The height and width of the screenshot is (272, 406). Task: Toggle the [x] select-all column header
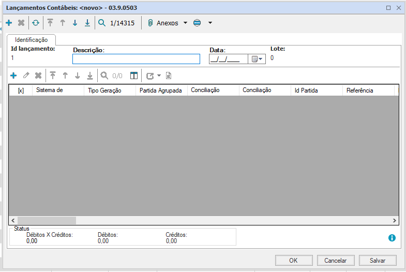coord(21,90)
